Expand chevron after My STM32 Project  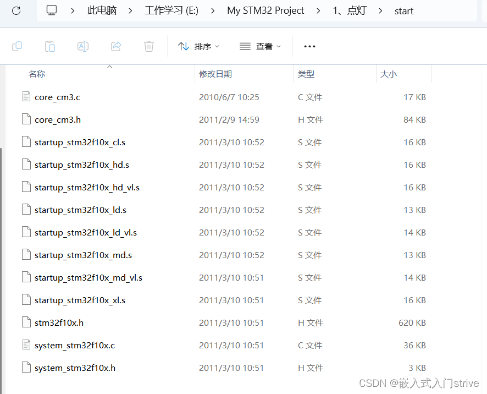(318, 11)
